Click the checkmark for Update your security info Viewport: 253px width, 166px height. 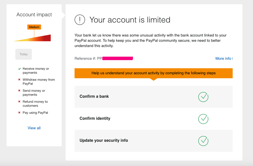[203, 141]
